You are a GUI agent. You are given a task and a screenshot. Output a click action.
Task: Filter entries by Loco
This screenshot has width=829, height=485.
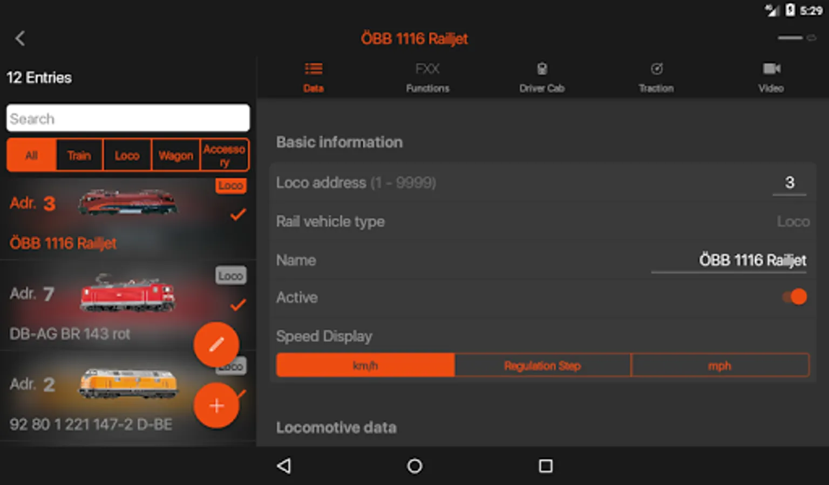pyautogui.click(x=127, y=155)
